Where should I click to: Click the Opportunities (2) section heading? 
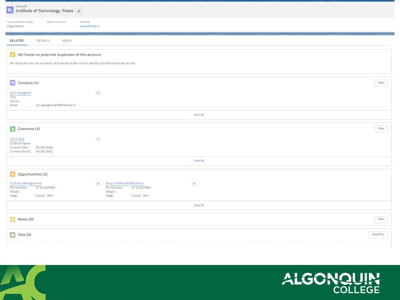click(33, 174)
